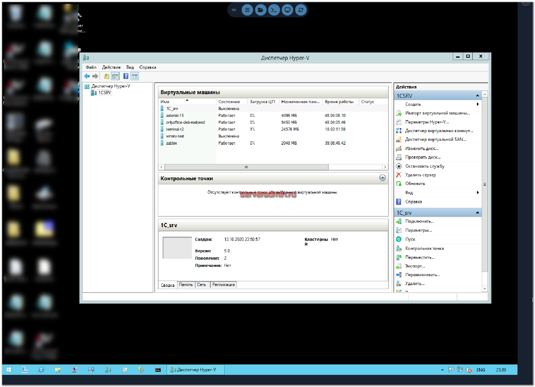Collapse the 1C_srv actions group
The image size is (535, 387).
click(477, 213)
